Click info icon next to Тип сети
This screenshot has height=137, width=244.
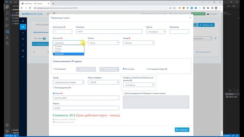[x=61, y=38]
